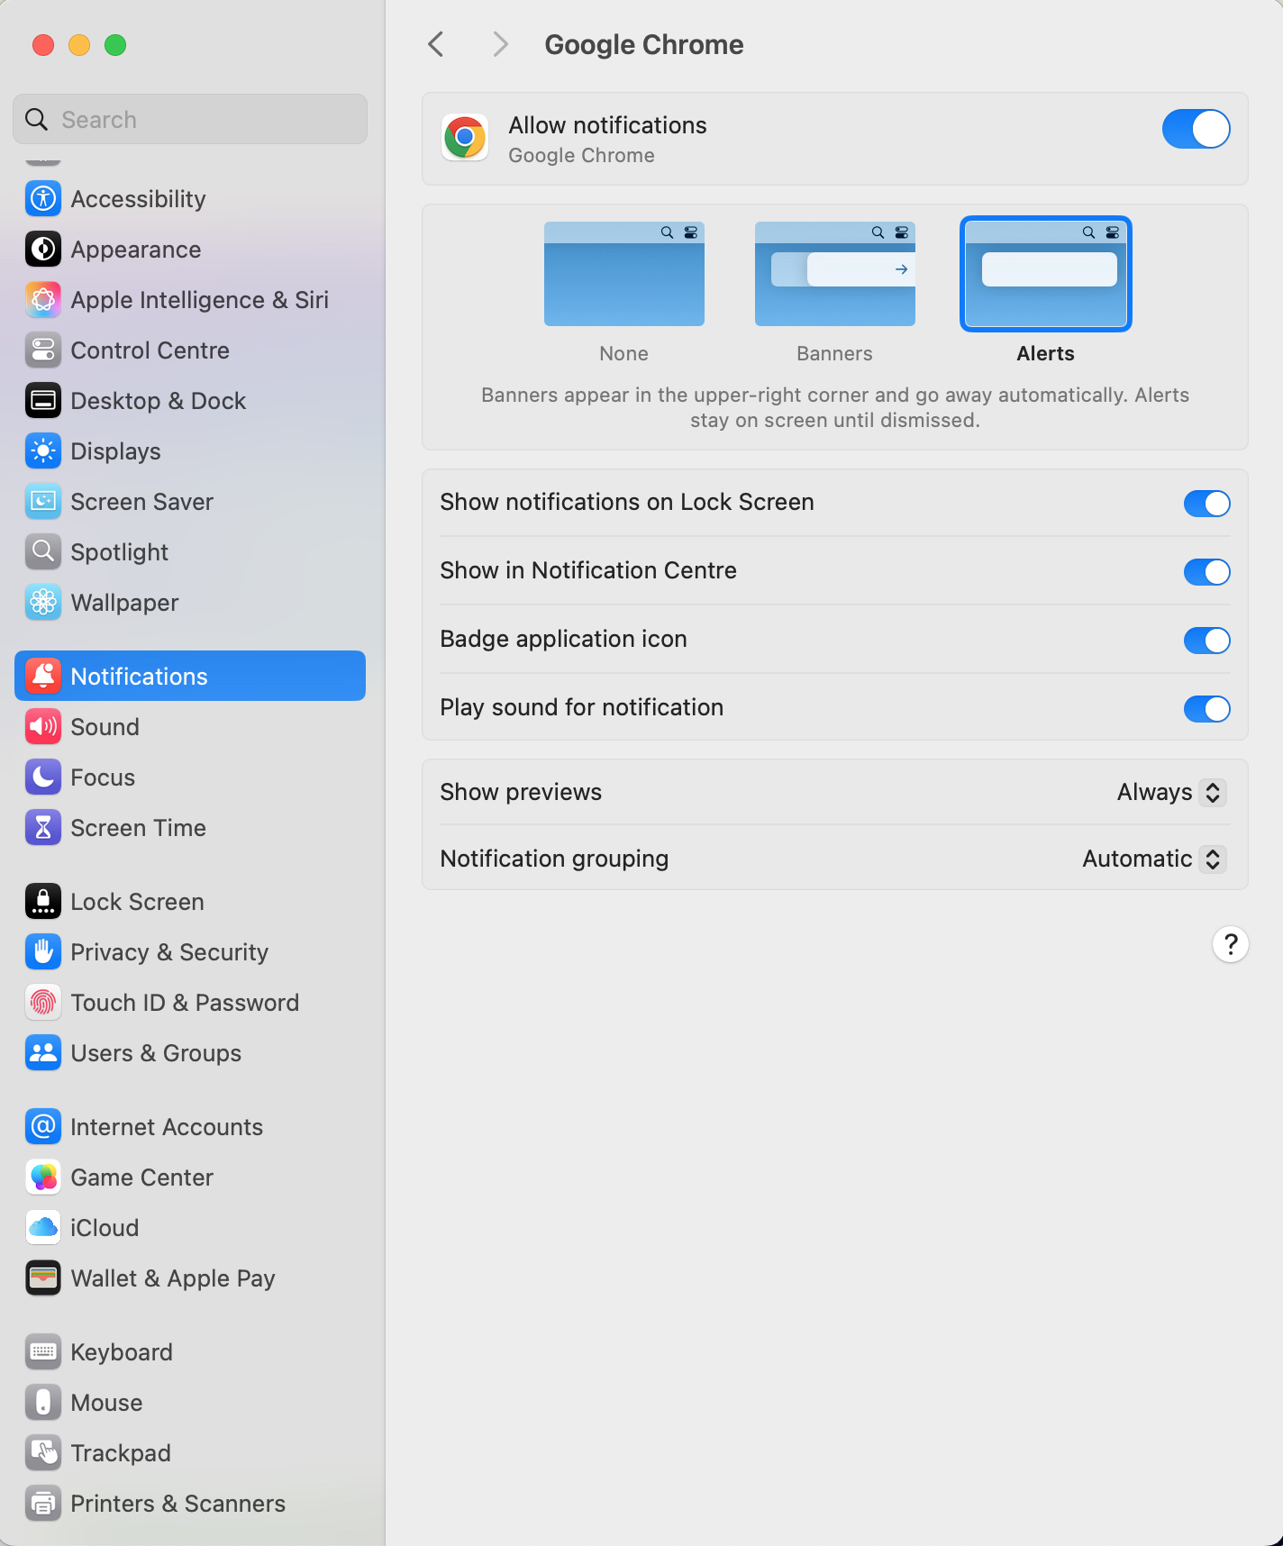Screen dimensions: 1283x1546
Task: Open Notification grouping Automatic dropdown
Action: tap(1154, 859)
